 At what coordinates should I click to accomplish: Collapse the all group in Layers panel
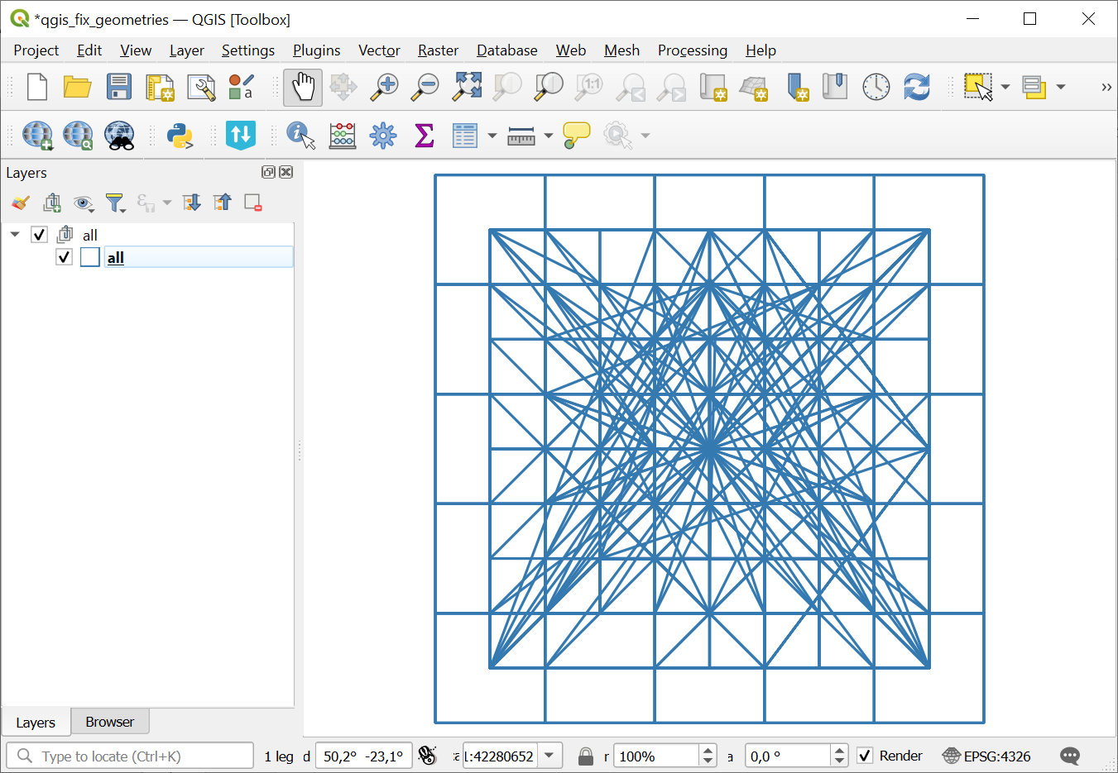(14, 234)
